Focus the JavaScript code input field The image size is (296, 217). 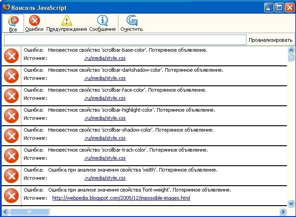[124, 40]
